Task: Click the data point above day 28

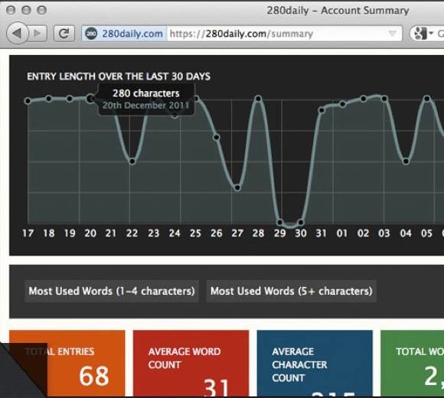Action: pyautogui.click(x=258, y=99)
